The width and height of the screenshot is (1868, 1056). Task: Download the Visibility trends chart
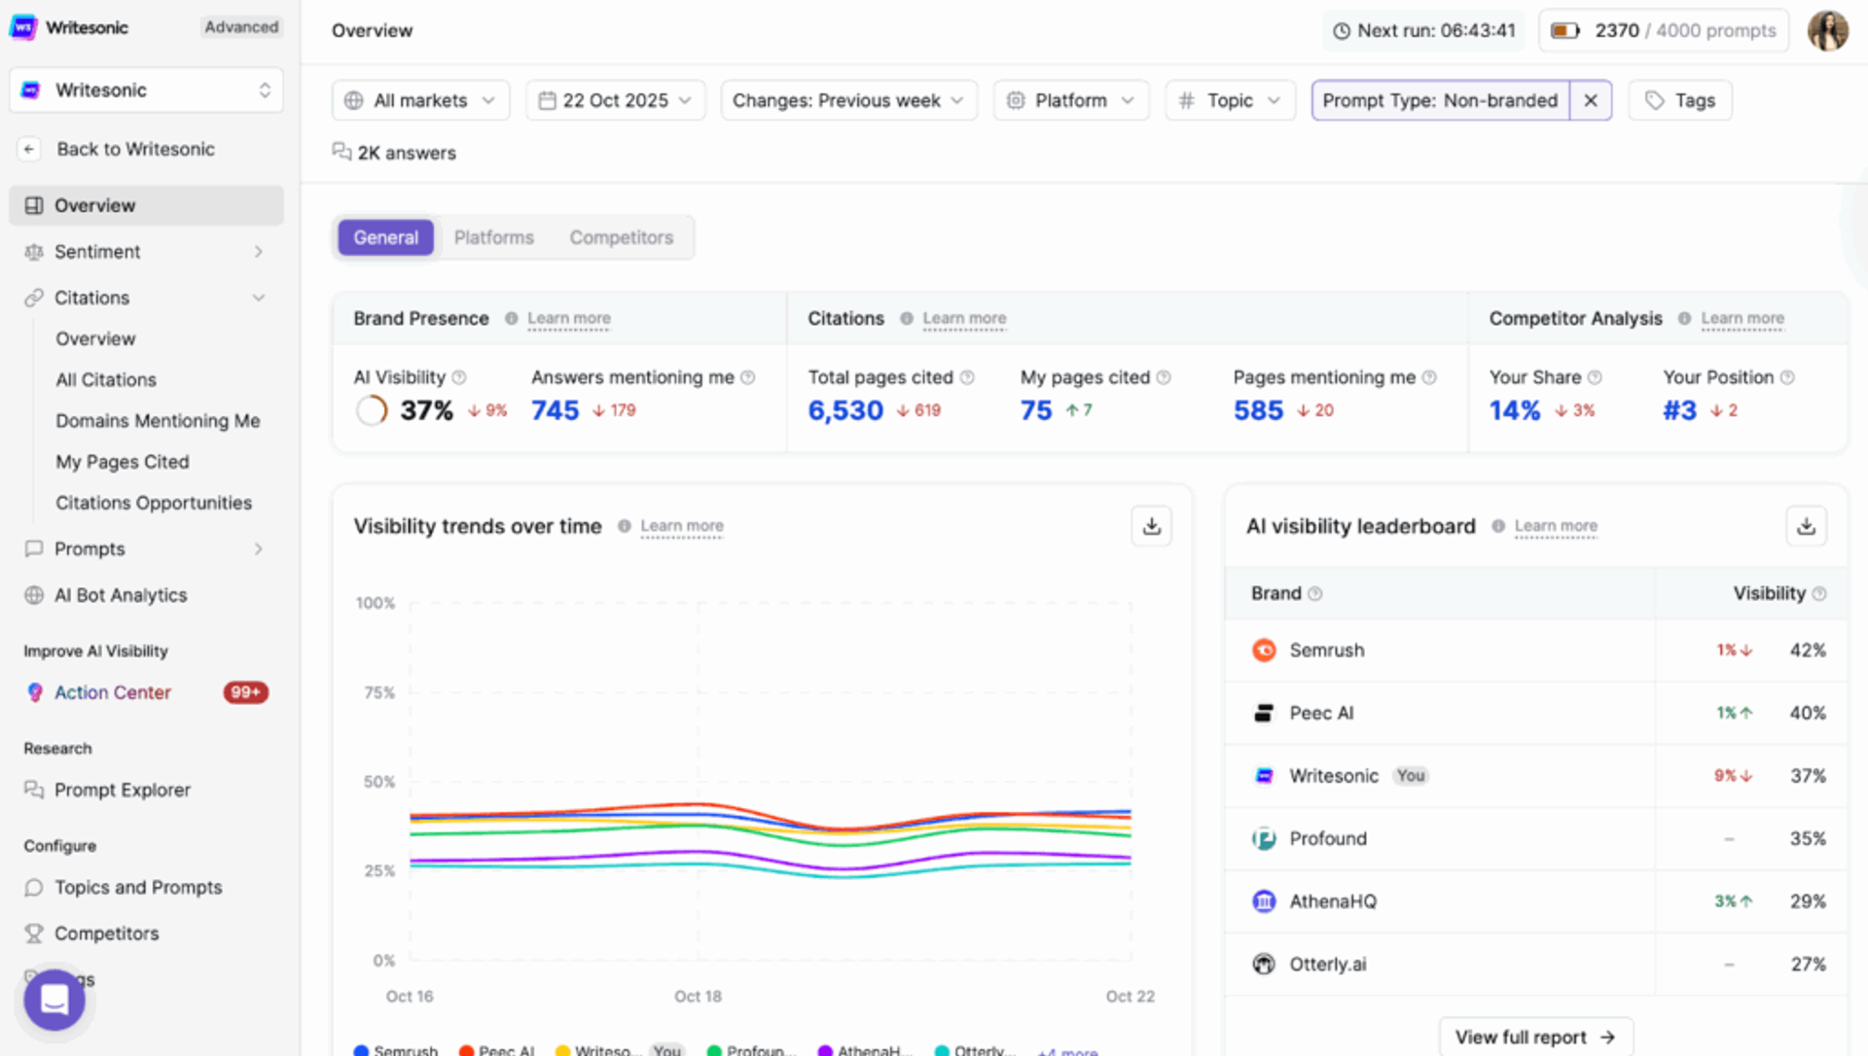point(1152,526)
